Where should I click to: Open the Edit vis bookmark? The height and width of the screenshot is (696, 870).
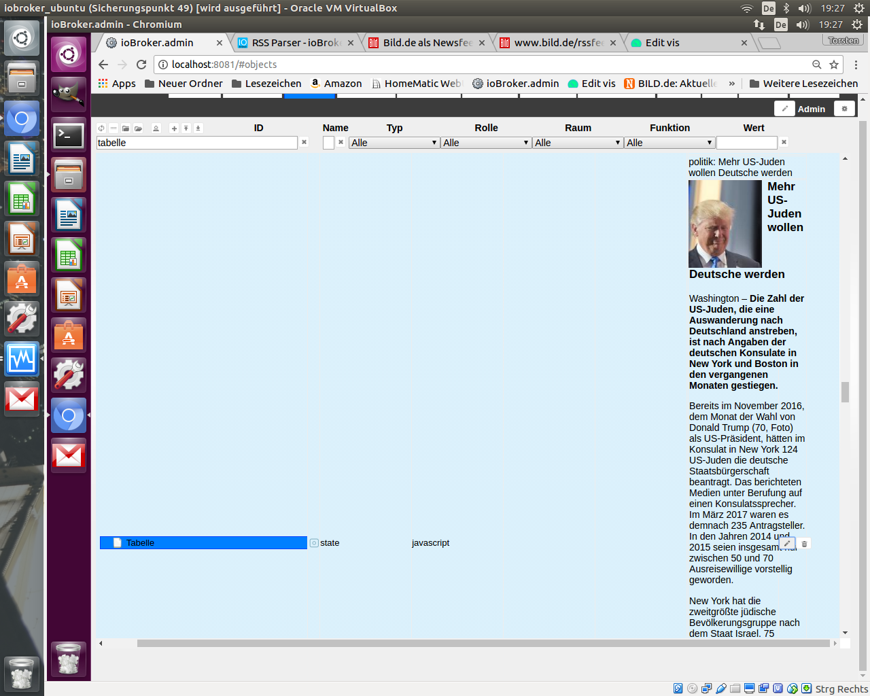[x=592, y=84]
